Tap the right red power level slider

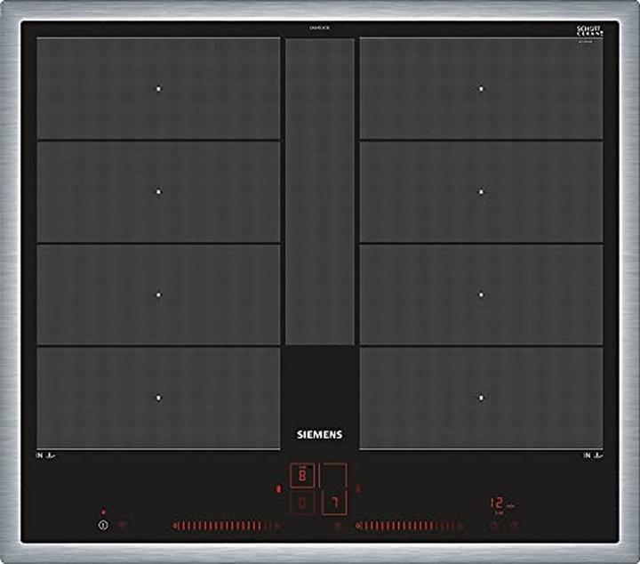[x=411, y=526]
